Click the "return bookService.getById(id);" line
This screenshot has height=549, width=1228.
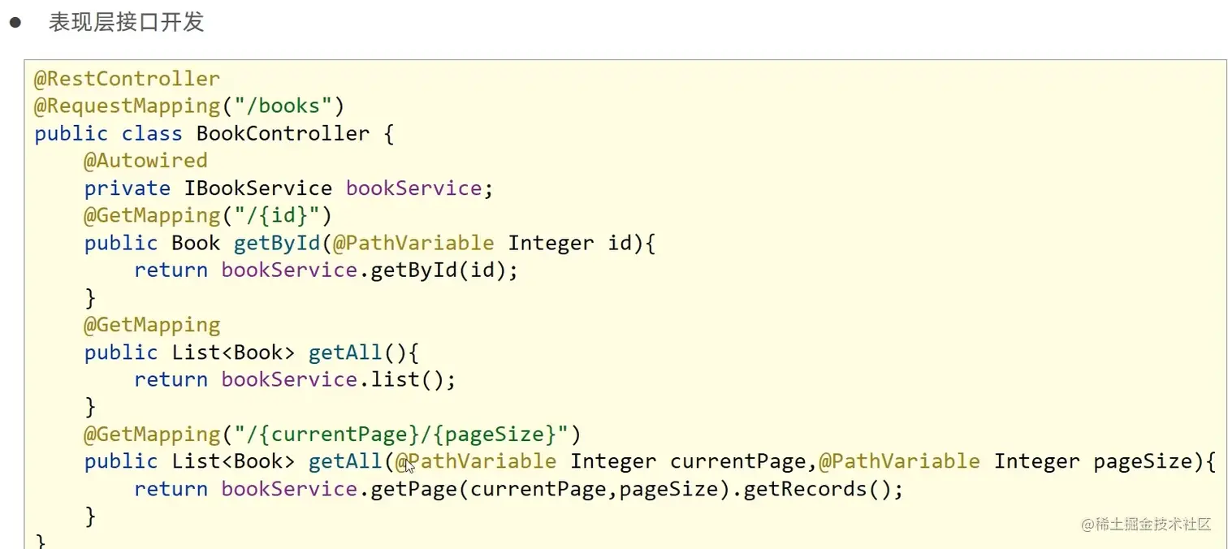326,270
